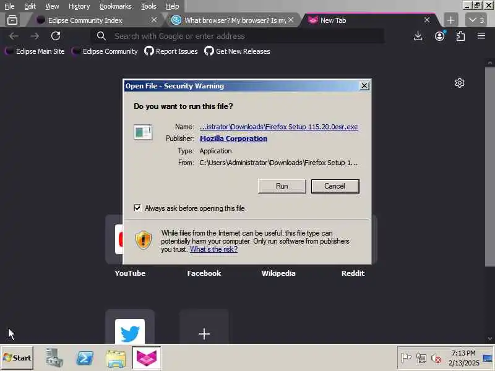The height and width of the screenshot is (371, 495).
Task: Click the What's the risk link
Action: [213, 249]
